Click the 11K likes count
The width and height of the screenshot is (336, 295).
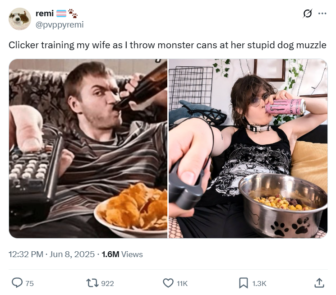[x=182, y=283]
